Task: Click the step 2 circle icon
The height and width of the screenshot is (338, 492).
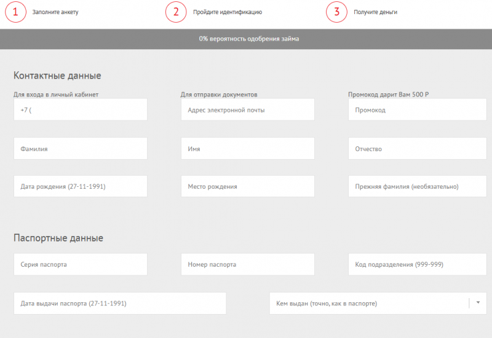Action: click(x=176, y=12)
